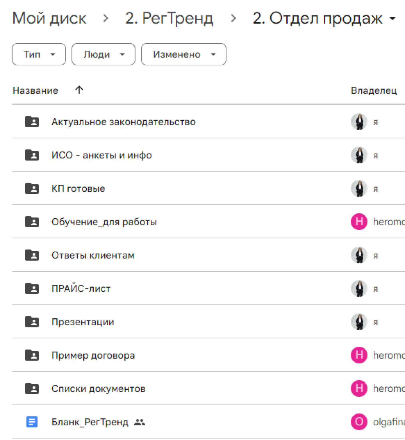This screenshot has width=405, height=440.
Task: Navigate to 2. РегТренд breadcrumb folder
Action: click(169, 18)
